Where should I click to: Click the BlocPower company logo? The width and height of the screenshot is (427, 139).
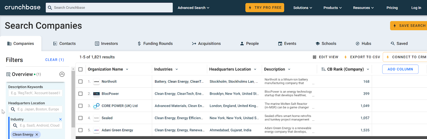[x=96, y=94]
